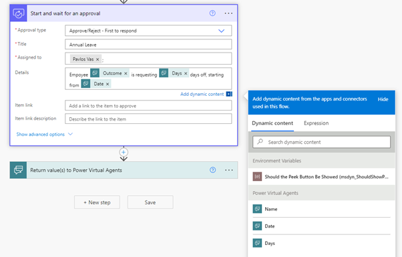Screen dimensions: 402x257
Task: Click the Power Virtual Agents action icon
Action: 19,170
